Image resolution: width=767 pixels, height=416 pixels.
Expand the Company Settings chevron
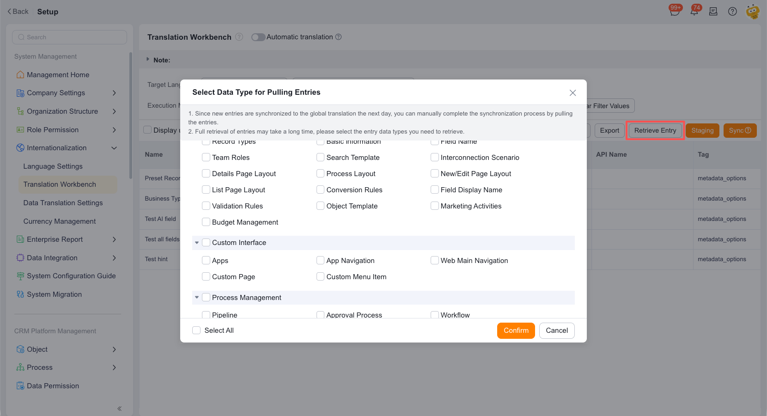click(x=114, y=93)
